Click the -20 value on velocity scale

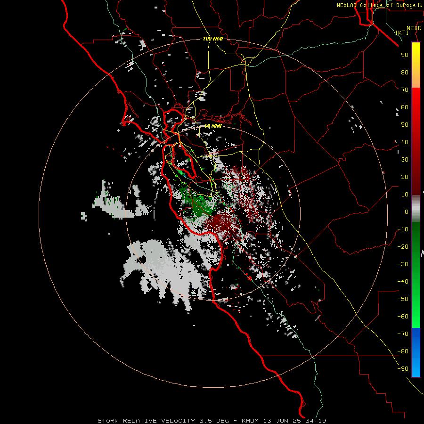[x=403, y=246]
